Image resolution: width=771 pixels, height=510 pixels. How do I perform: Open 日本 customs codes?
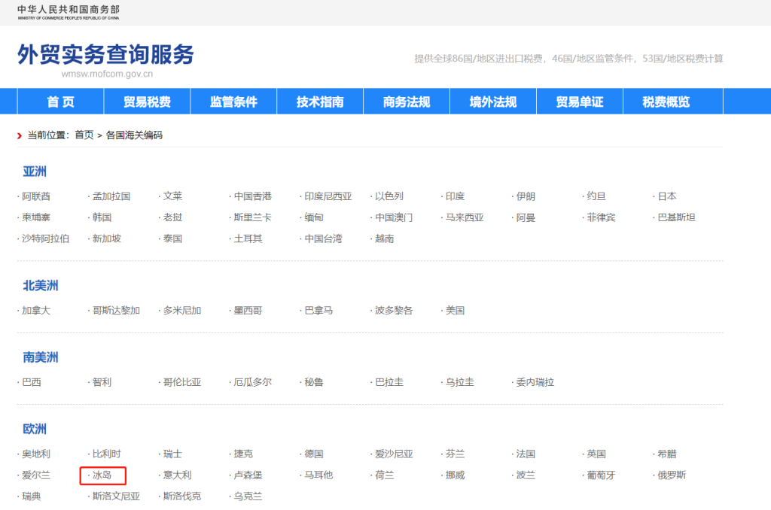click(x=667, y=196)
